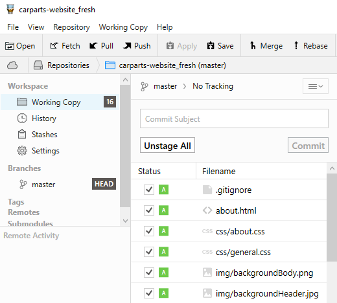Image resolution: width=337 pixels, height=303 pixels.
Task: Click the file list vertical scrollbar thumb
Action: [x=332, y=218]
